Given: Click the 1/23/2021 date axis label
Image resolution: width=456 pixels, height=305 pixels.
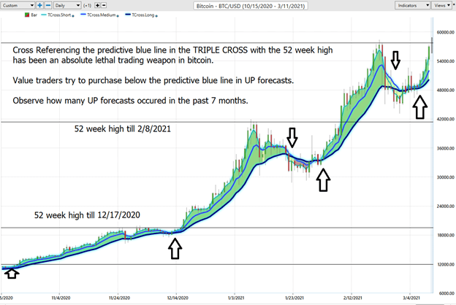Looking at the screenshot, I should pos(294,298).
